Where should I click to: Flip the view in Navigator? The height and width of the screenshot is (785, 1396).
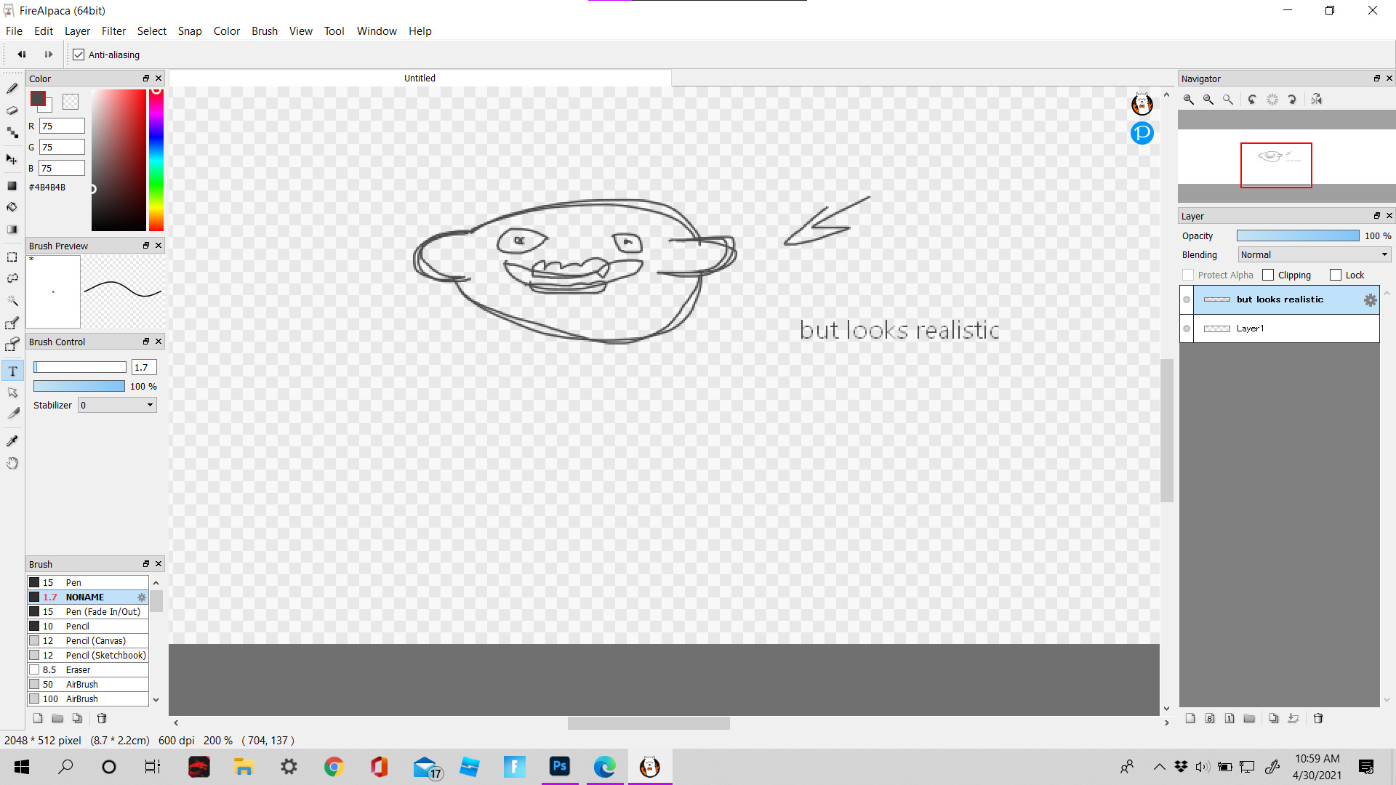(1317, 100)
